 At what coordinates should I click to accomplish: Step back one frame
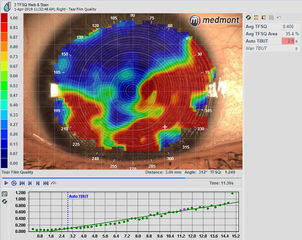30,183
